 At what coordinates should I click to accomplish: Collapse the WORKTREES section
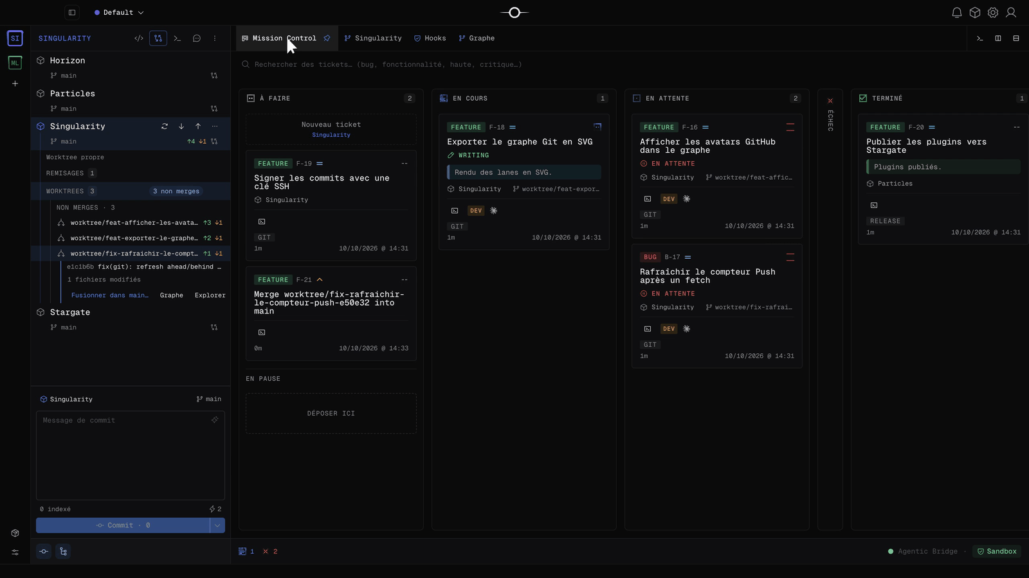click(131, 191)
